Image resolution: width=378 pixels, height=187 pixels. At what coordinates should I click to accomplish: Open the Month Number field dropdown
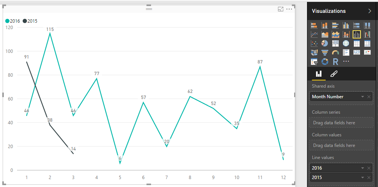click(362, 97)
